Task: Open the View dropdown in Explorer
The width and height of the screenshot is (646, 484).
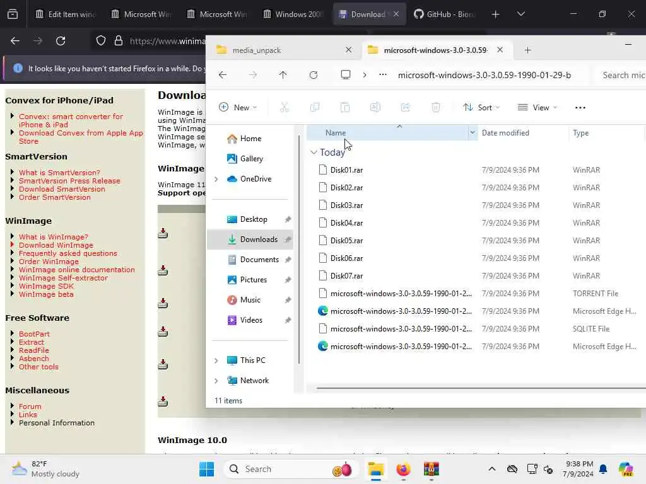Action: pyautogui.click(x=537, y=107)
